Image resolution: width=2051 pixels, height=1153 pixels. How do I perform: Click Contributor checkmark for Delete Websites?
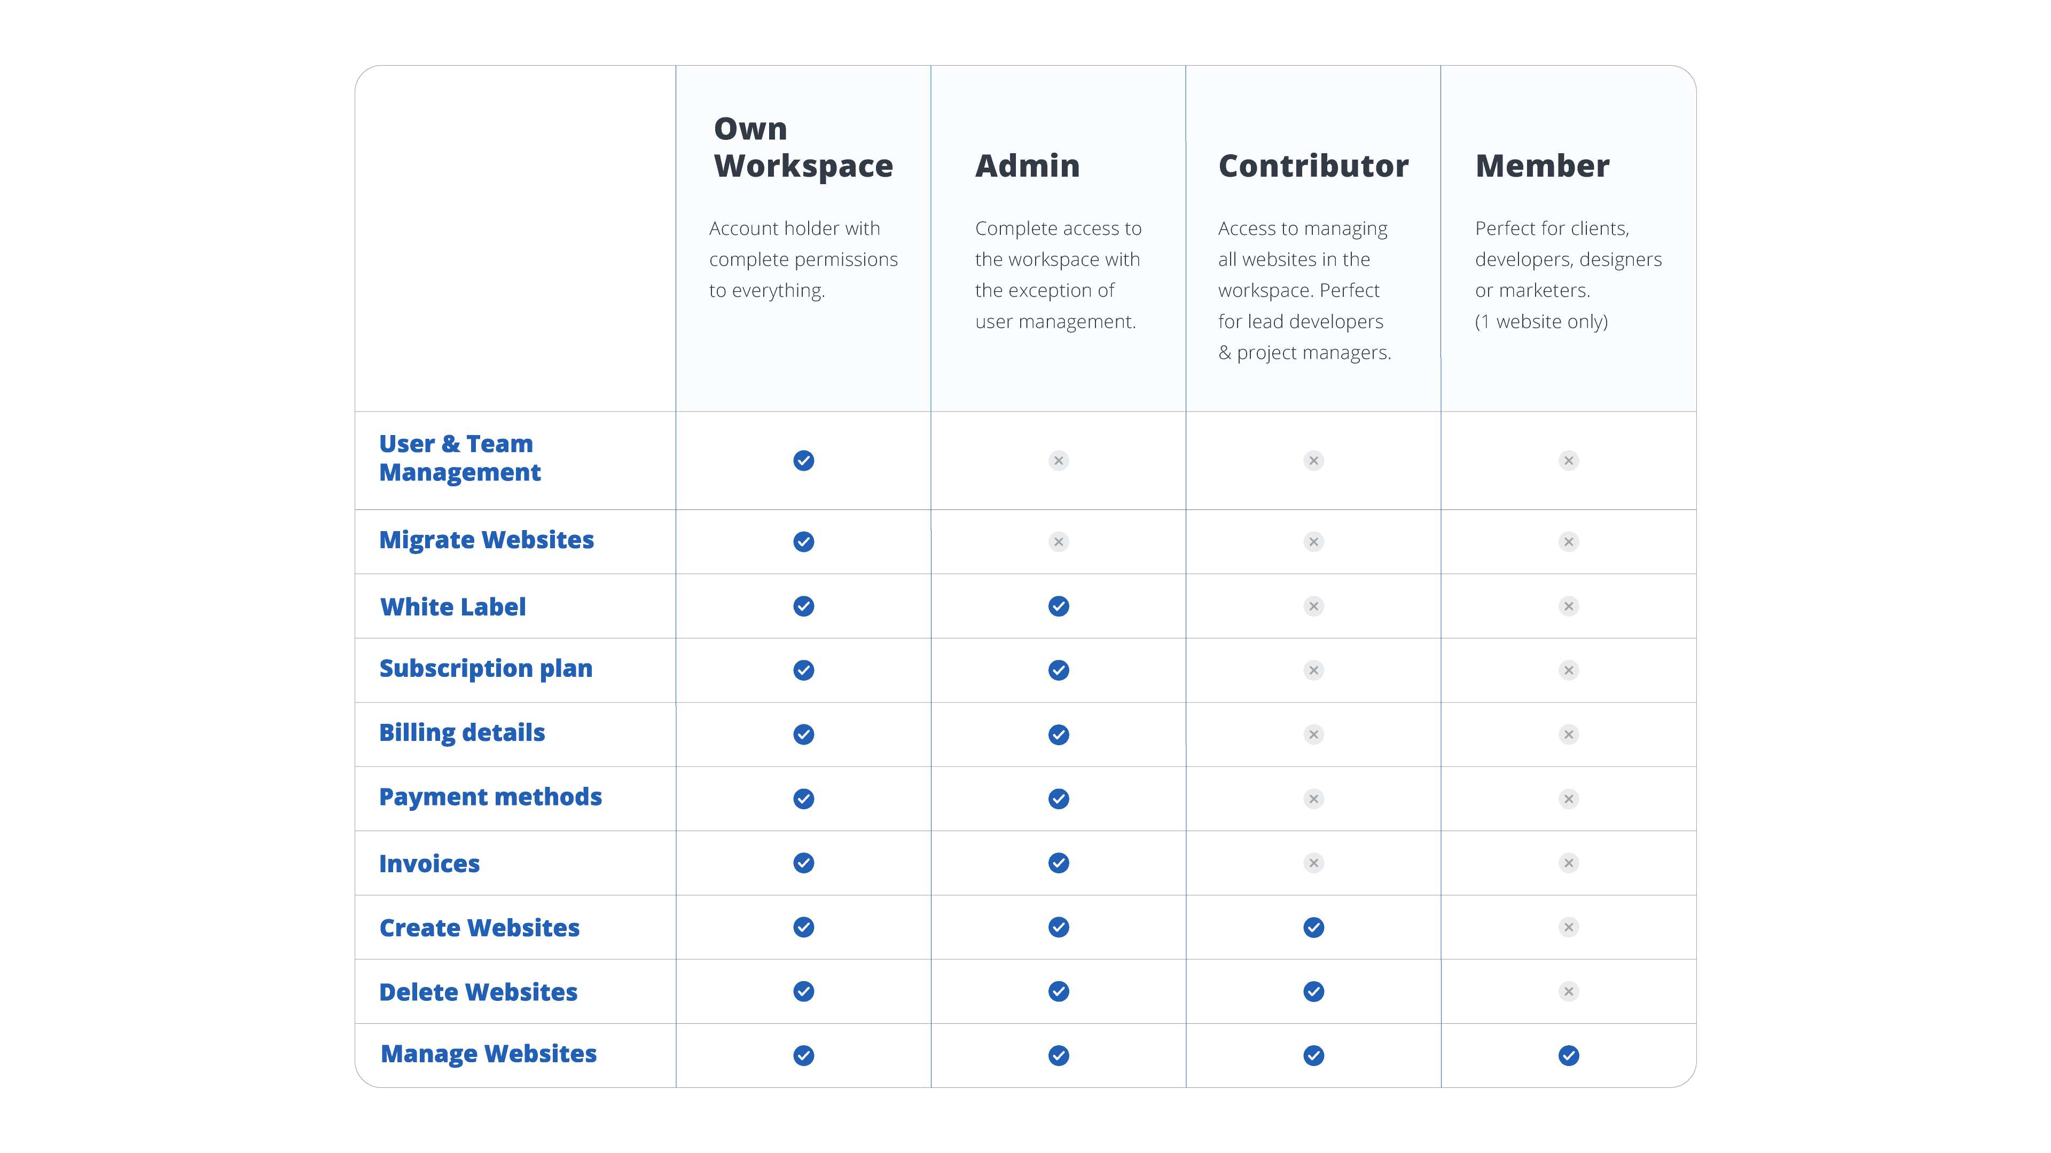(x=1314, y=991)
